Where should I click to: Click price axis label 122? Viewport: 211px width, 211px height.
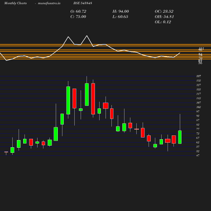(199, 89)
